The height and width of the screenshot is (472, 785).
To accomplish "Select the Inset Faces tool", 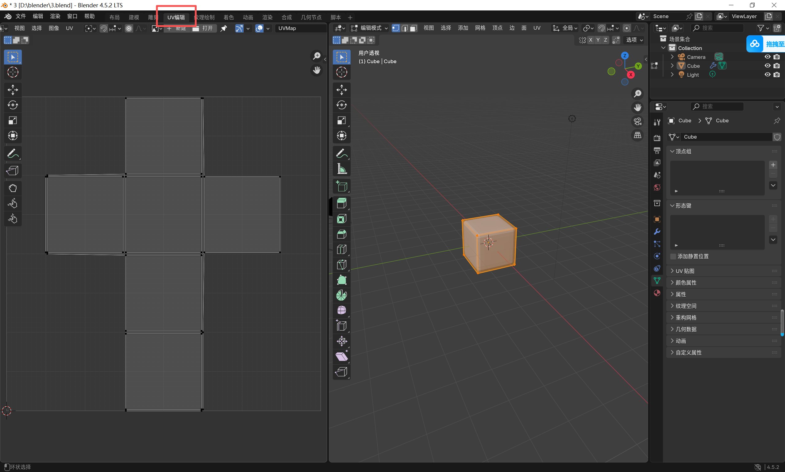I will click(341, 219).
